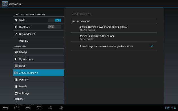Image resolution: width=178 pixels, height=111 pixels.
Task: Go back with the navigation bar Back button
Action: [x=6, y=108]
